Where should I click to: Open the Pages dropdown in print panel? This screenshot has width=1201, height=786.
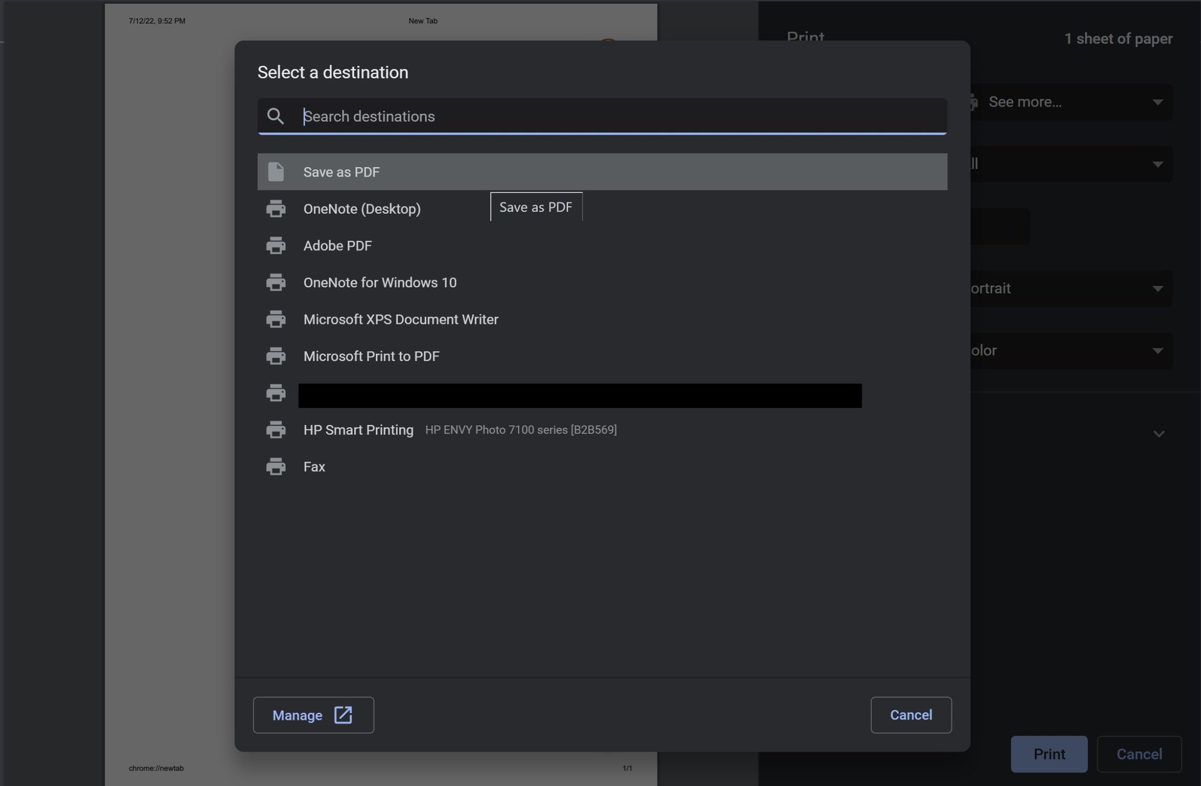tap(1071, 164)
